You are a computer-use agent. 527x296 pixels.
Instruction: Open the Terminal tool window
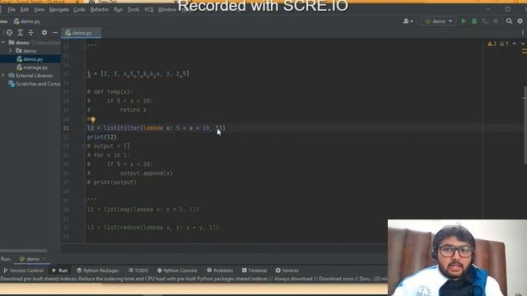[x=254, y=271]
